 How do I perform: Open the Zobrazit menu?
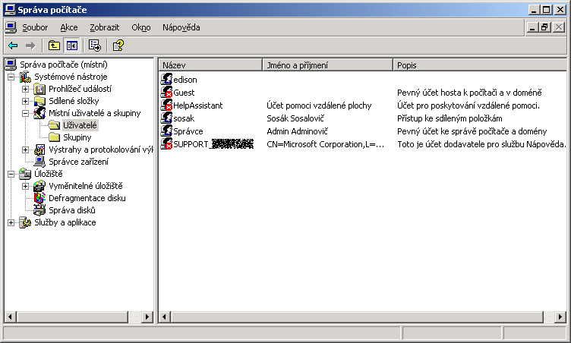coord(104,27)
